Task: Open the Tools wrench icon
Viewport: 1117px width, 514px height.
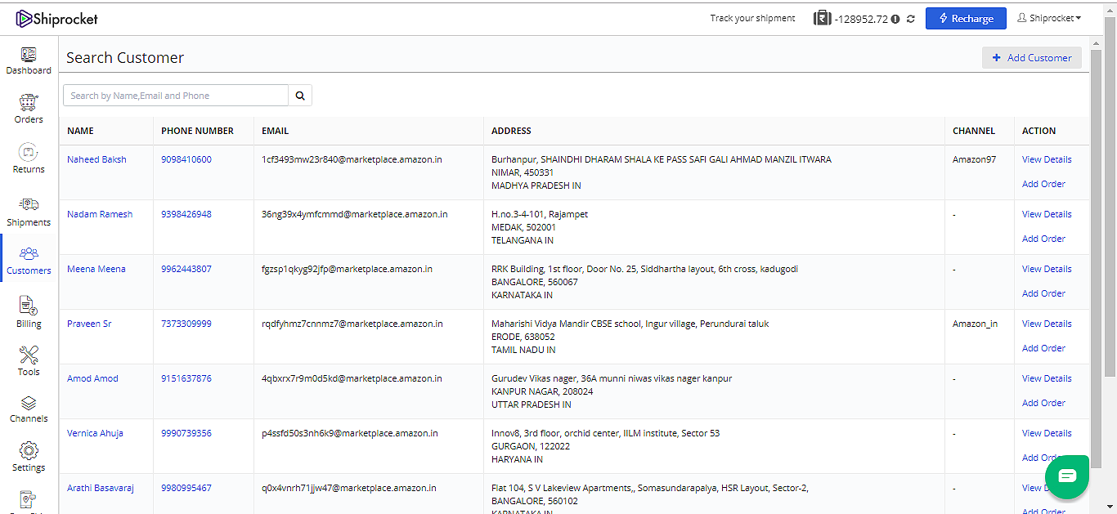Action: coord(29,355)
